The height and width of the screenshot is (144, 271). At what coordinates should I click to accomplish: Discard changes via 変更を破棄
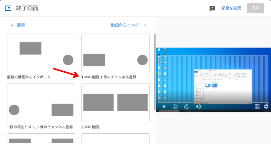click(231, 8)
